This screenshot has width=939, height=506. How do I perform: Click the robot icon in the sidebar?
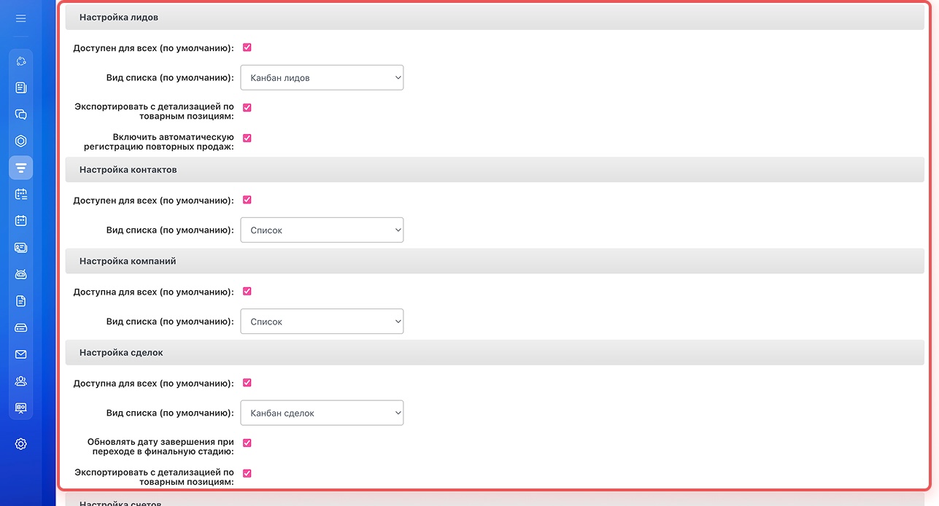click(20, 274)
